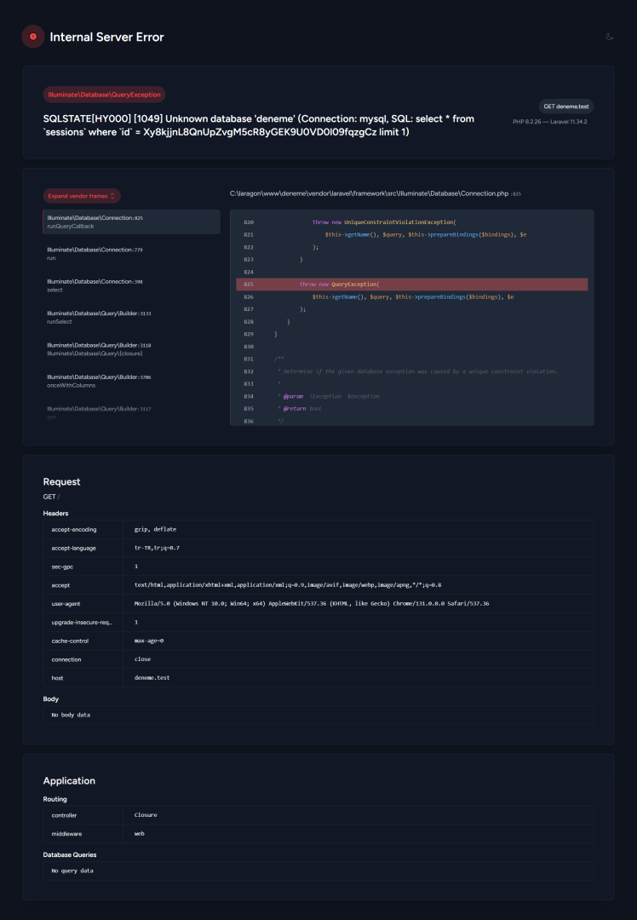Click code line 826 getName bindings
The height and width of the screenshot is (920, 637).
pyautogui.click(x=412, y=297)
